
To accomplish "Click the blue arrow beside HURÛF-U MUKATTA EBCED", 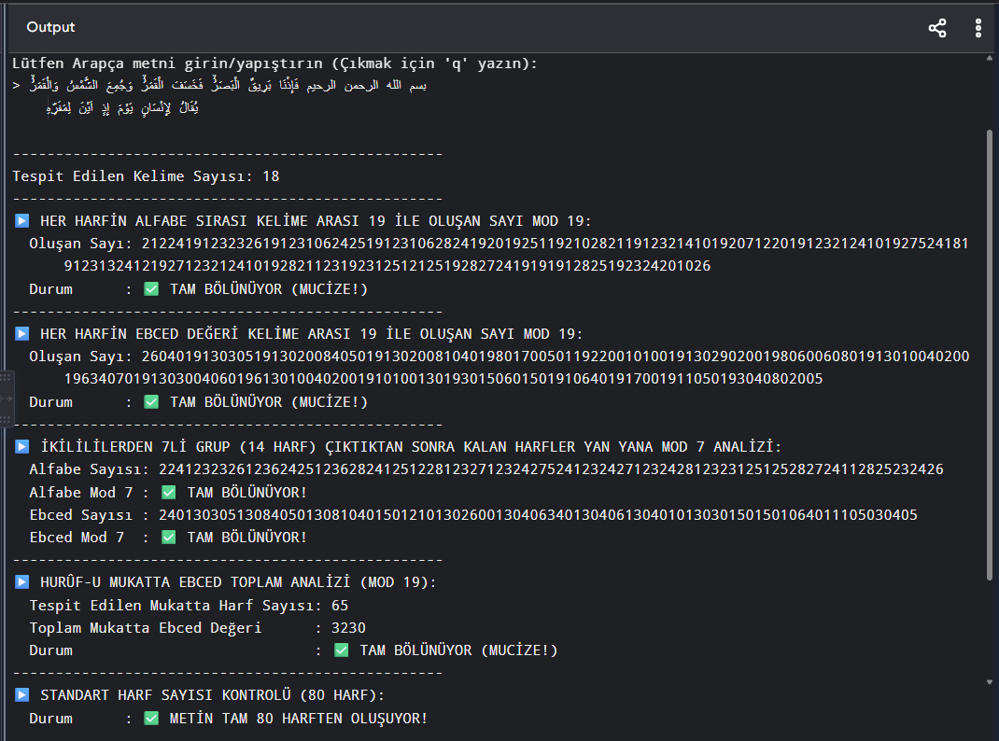I will 22,581.
